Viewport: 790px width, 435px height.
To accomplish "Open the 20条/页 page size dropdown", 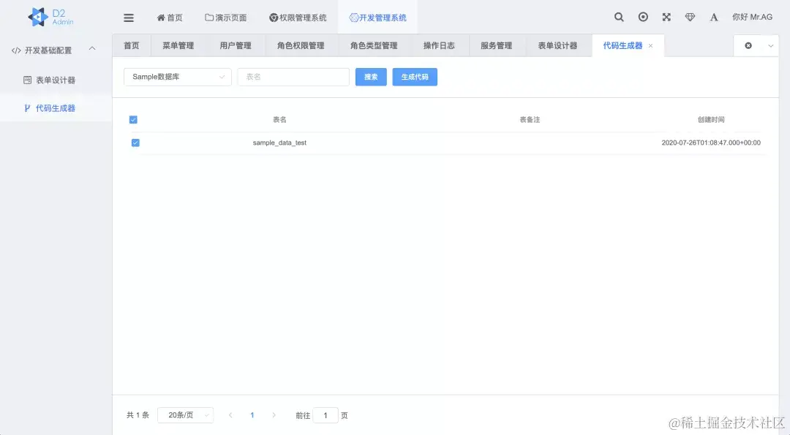I will tap(185, 415).
